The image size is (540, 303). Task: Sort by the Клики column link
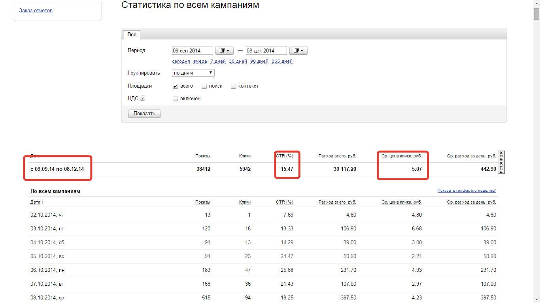tap(245, 202)
